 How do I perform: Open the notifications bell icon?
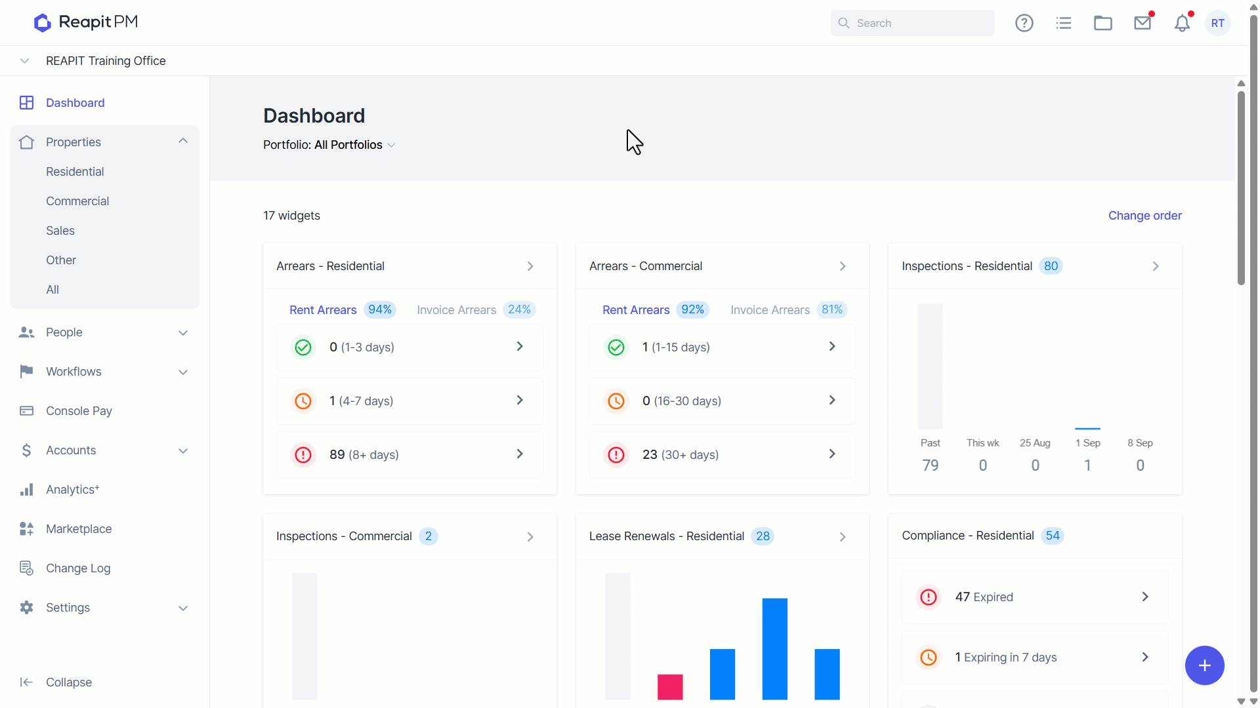1182,23
